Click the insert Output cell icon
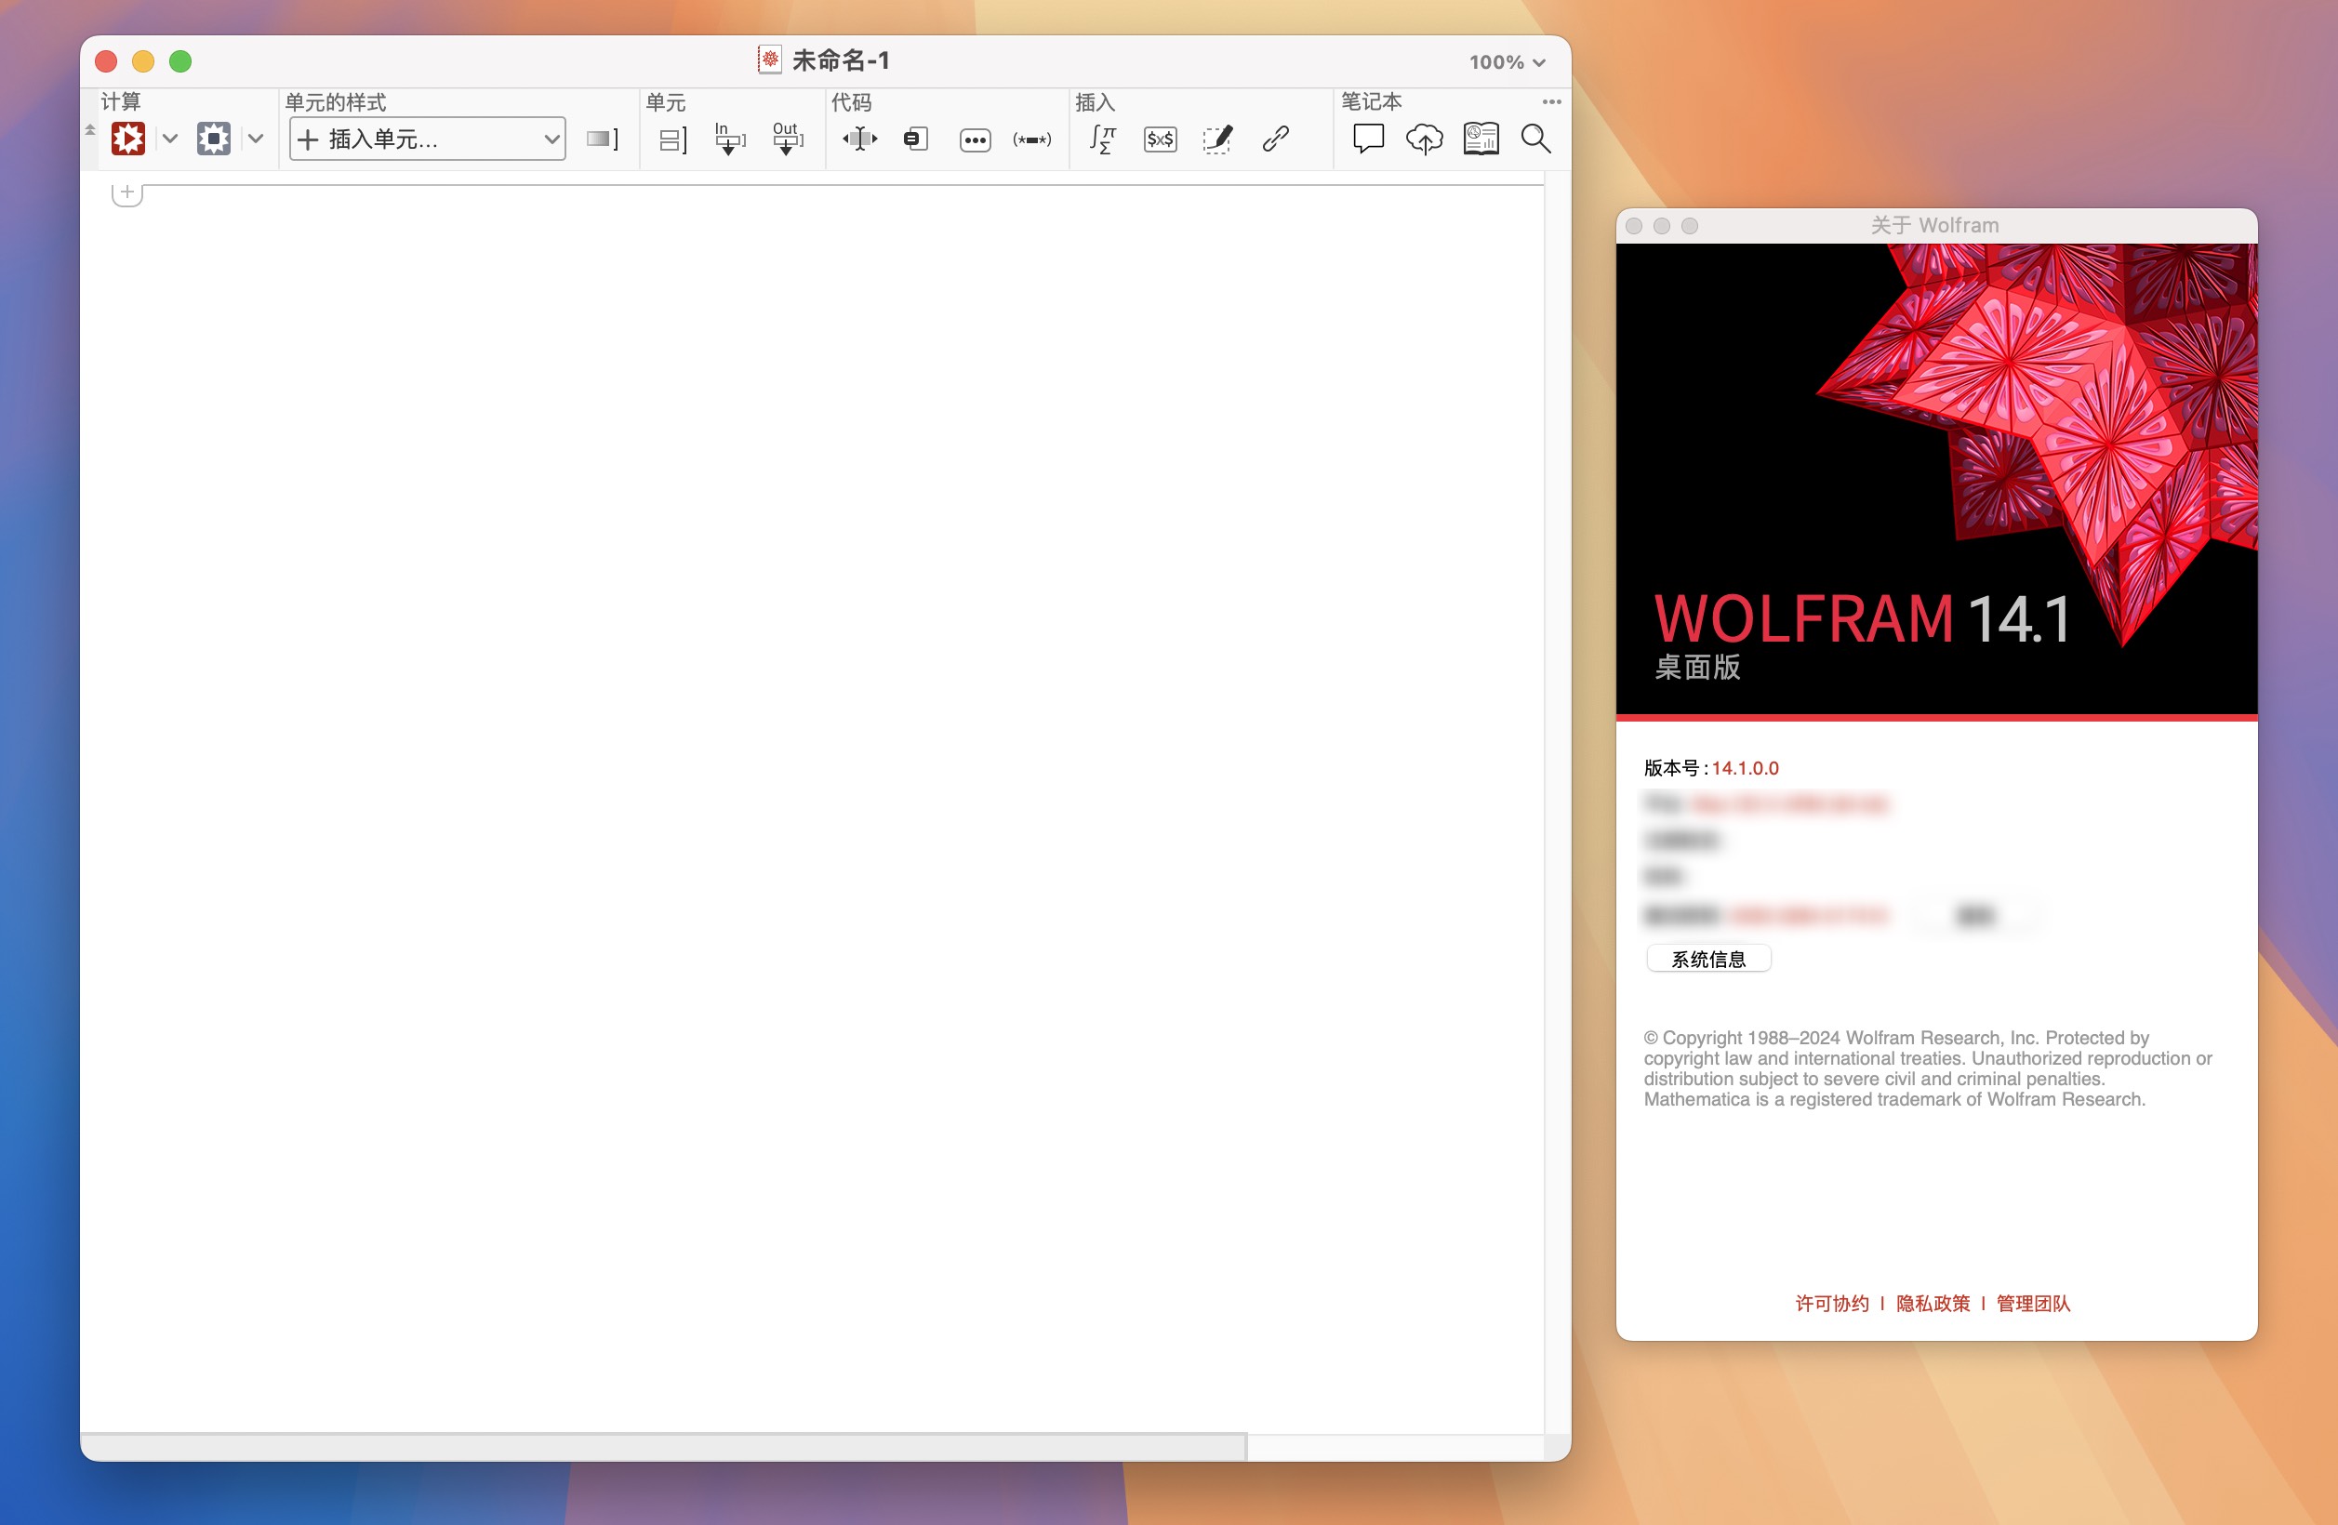2338x1525 pixels. click(787, 139)
